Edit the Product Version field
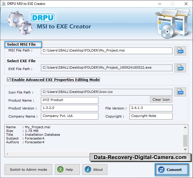The width and height of the screenshot is (193, 178). (x=70, y=108)
